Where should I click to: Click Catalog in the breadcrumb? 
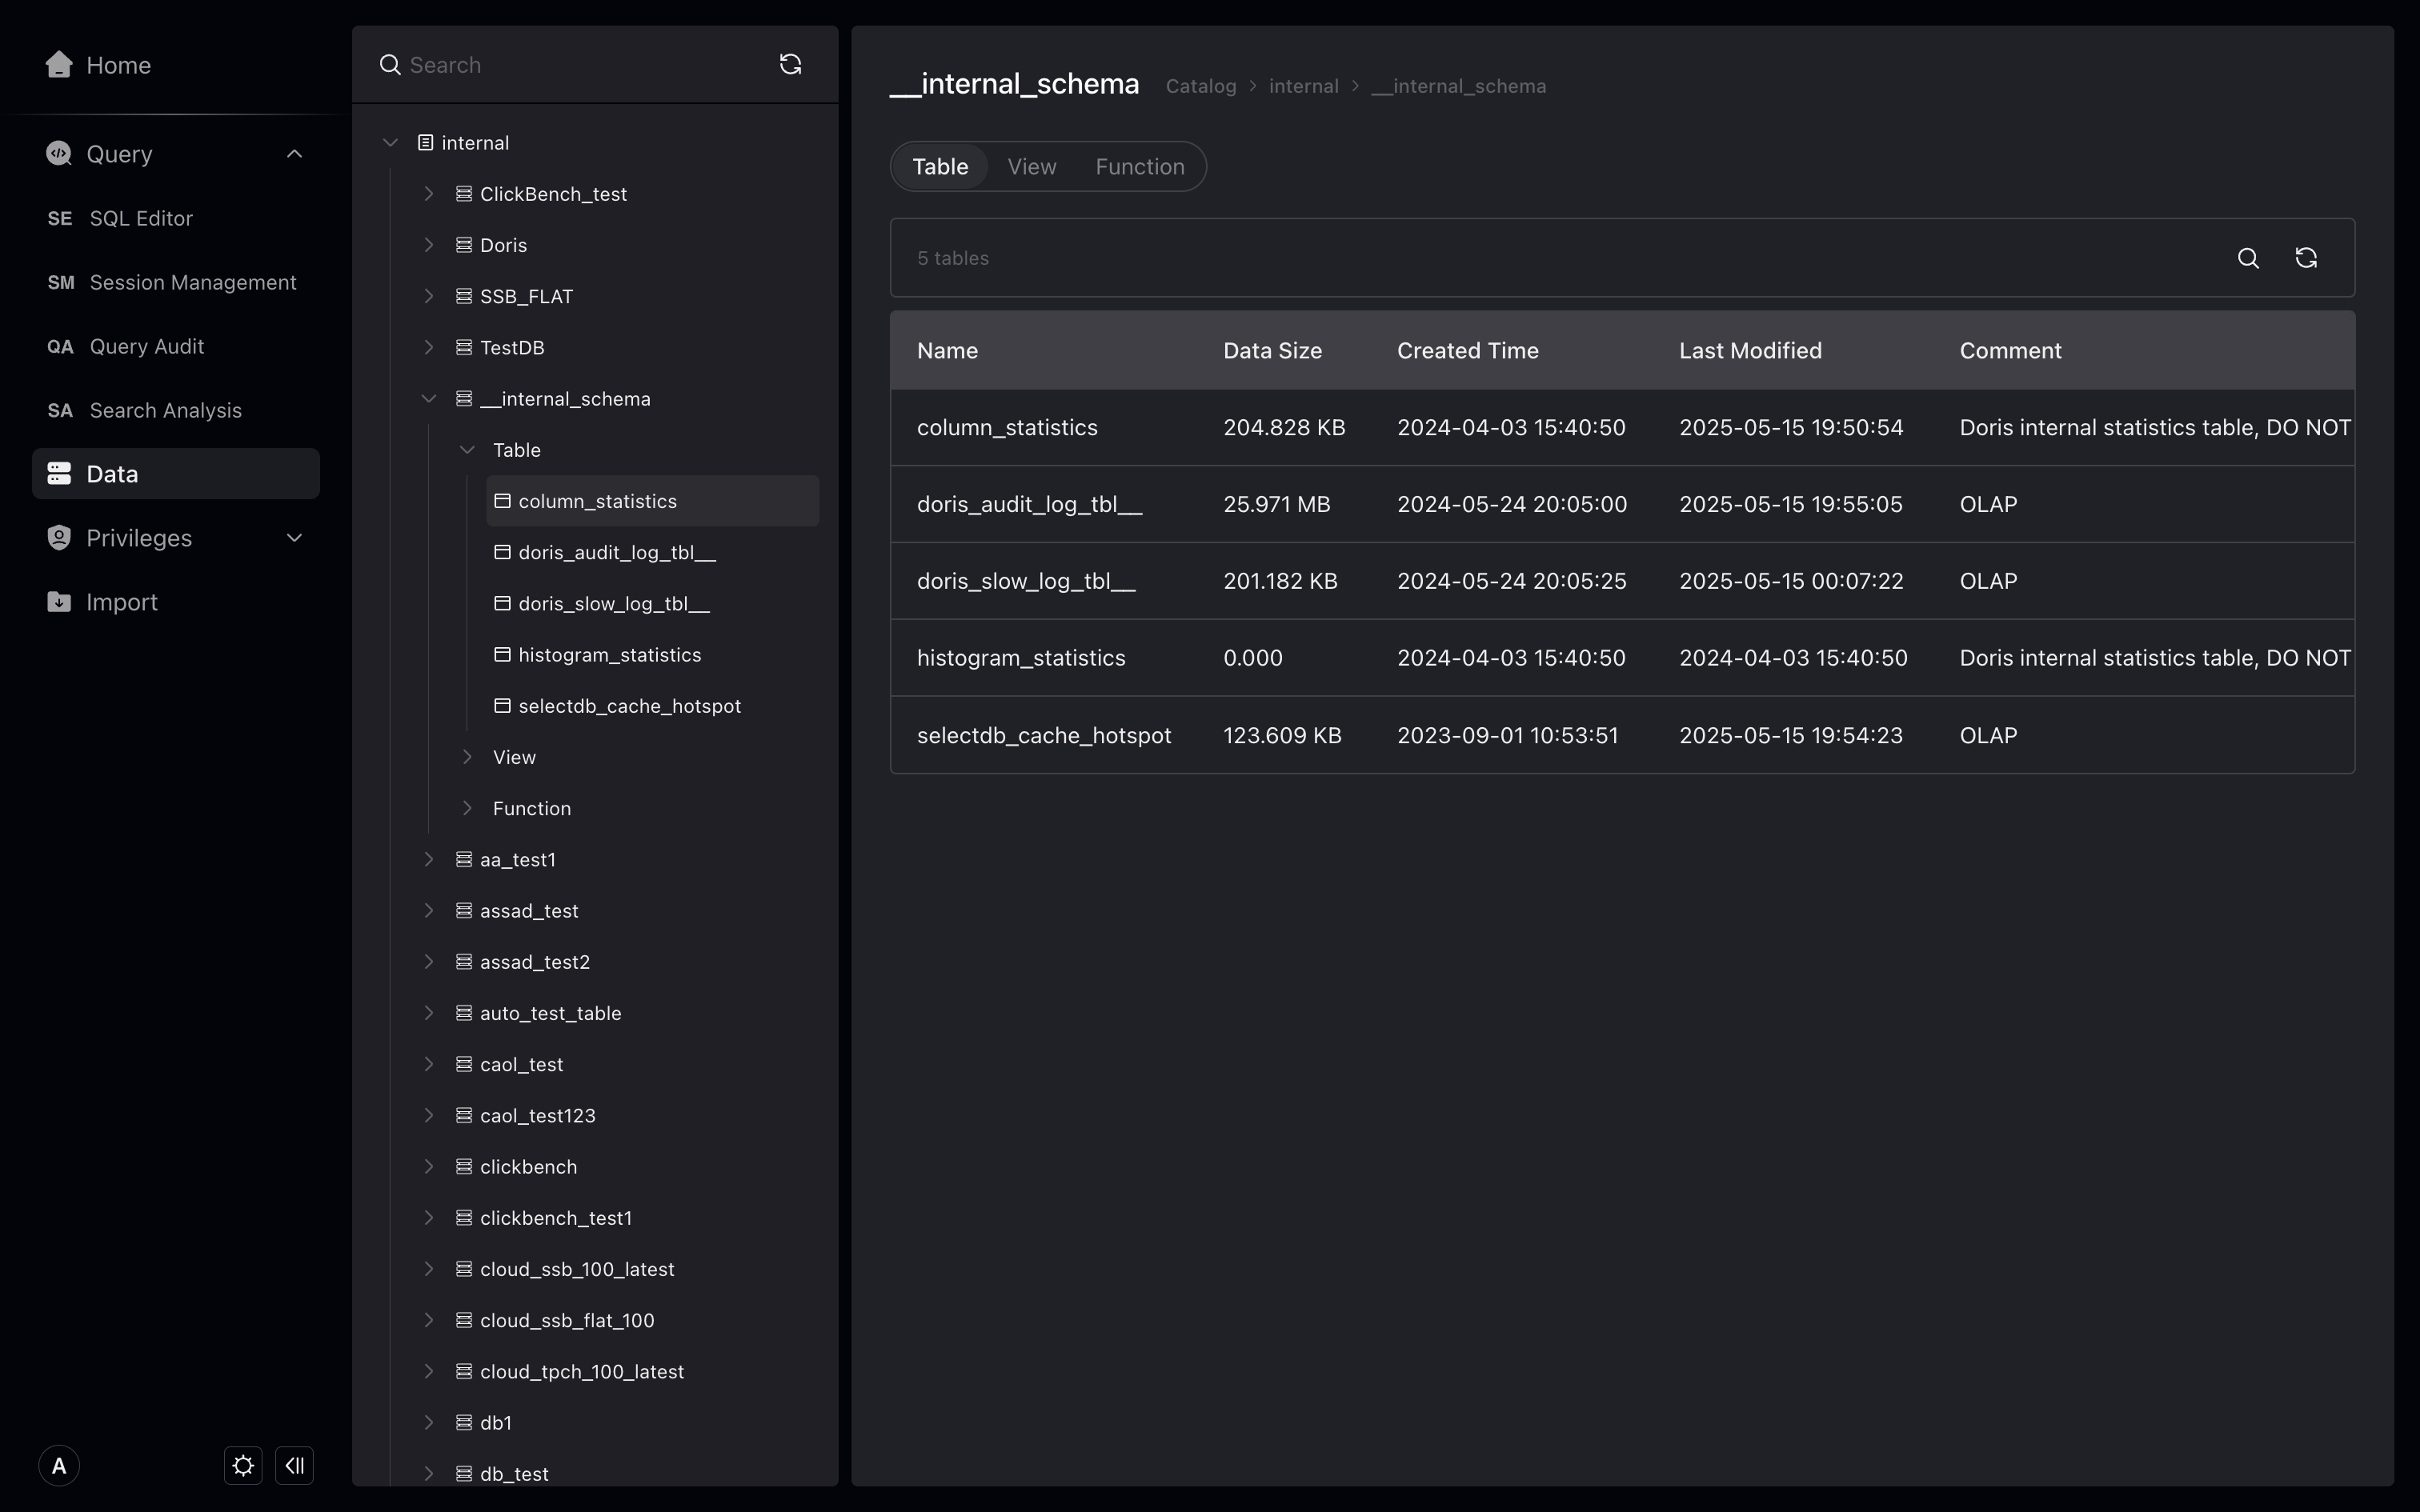click(1201, 86)
